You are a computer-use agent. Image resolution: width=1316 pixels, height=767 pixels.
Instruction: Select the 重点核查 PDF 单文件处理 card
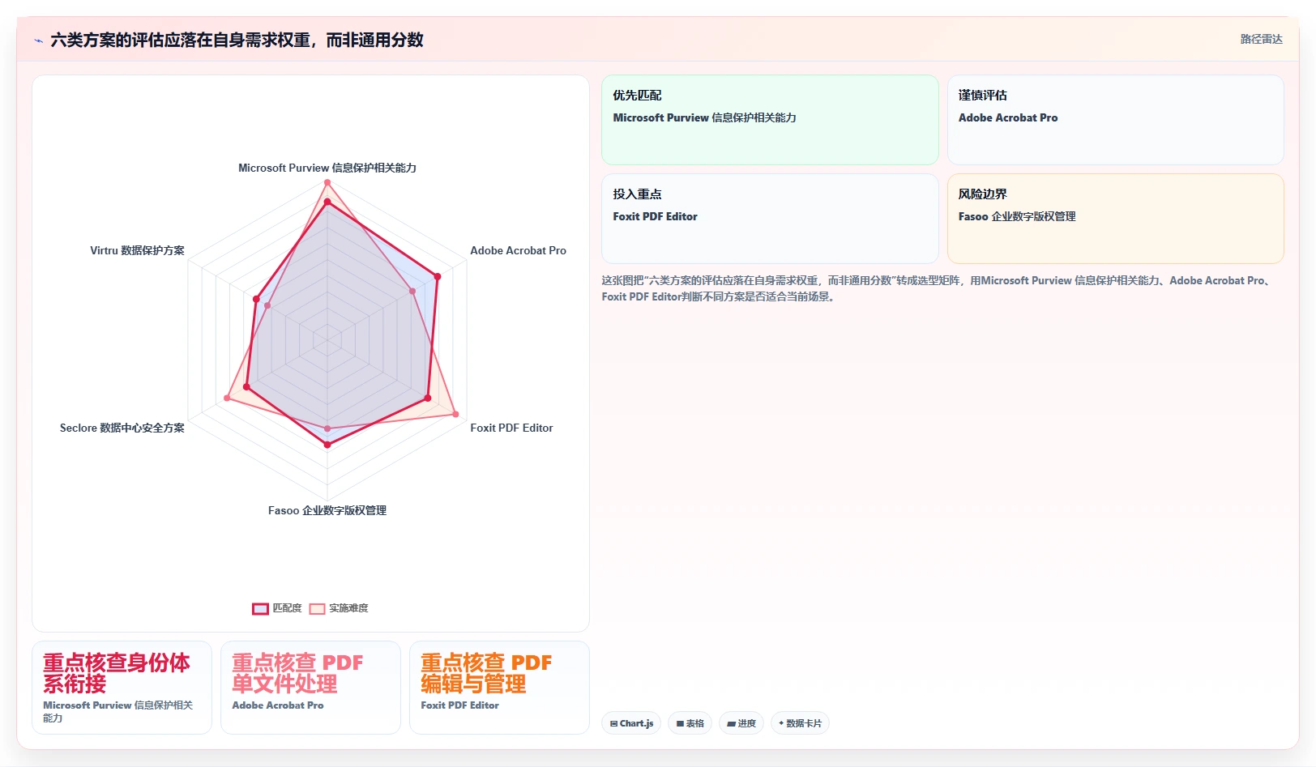pyautogui.click(x=310, y=688)
